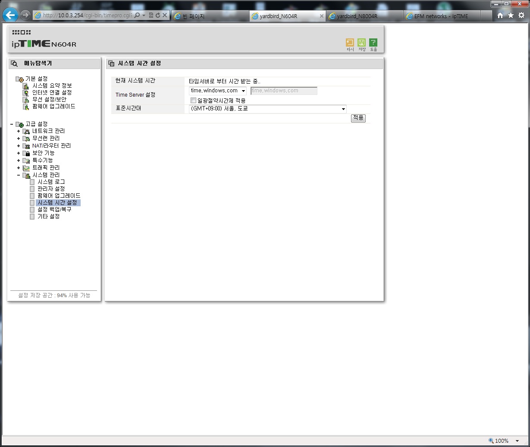Select 설정 백업/복구 in the menu tree
Screen dimensions: 530x447
coord(54,209)
